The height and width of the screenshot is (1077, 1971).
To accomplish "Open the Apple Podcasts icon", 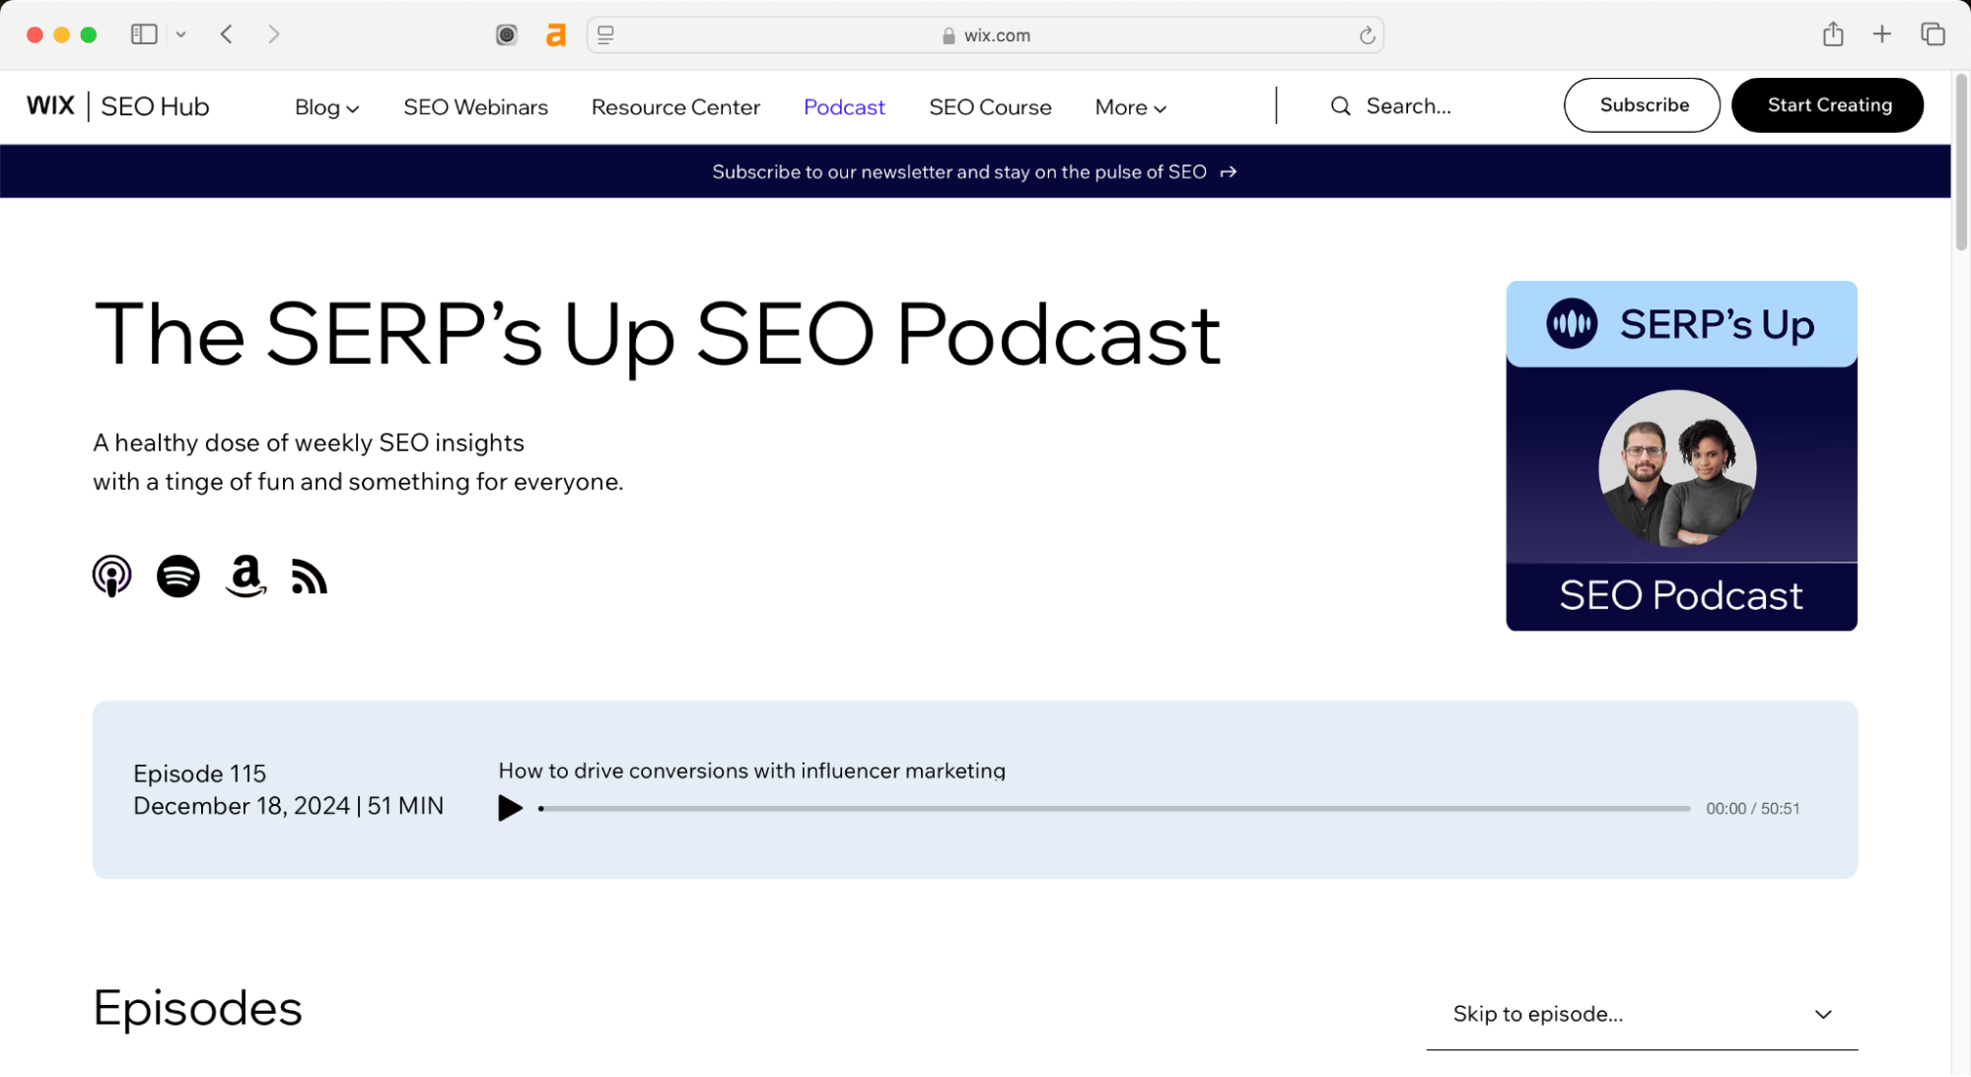I will pos(111,576).
